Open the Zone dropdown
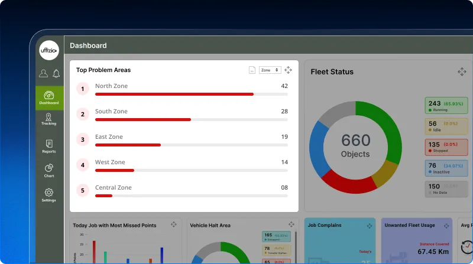The width and height of the screenshot is (473, 264). point(270,70)
